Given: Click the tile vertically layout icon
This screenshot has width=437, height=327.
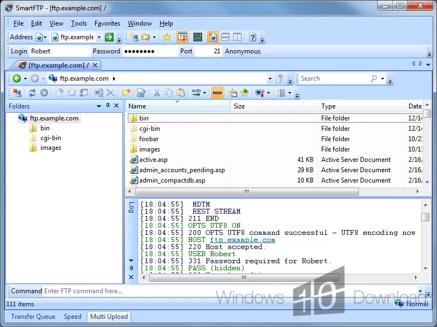Looking at the screenshot, I should pos(237,37).
